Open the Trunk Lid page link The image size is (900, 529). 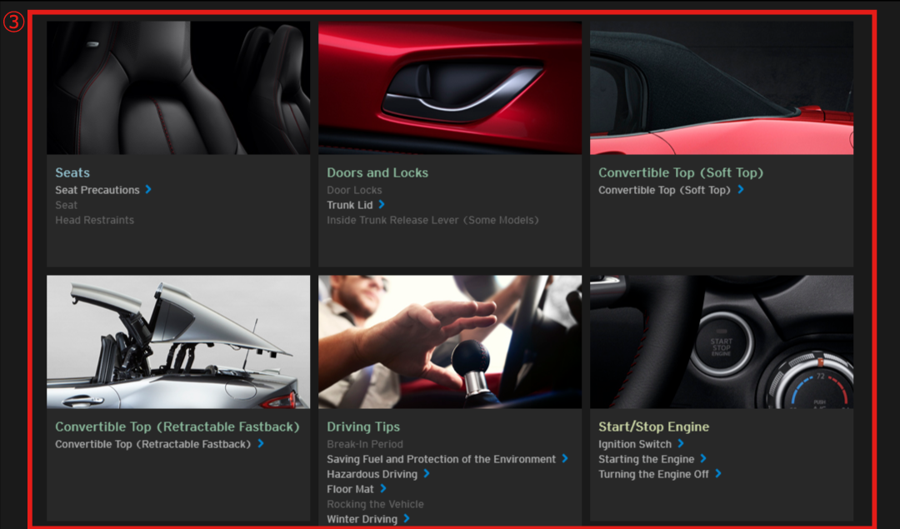350,205
